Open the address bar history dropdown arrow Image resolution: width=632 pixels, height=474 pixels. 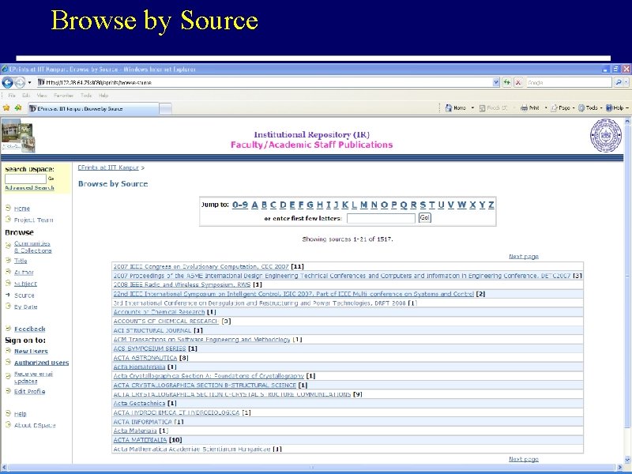[x=496, y=82]
